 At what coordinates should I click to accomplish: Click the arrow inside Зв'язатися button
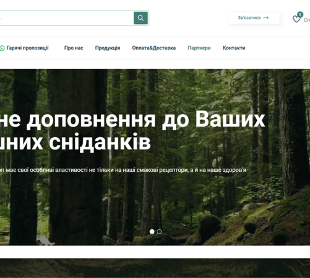[x=266, y=18]
